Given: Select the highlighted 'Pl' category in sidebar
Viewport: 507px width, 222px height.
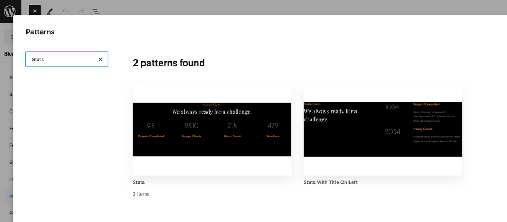Looking at the screenshot, I should tap(11, 196).
